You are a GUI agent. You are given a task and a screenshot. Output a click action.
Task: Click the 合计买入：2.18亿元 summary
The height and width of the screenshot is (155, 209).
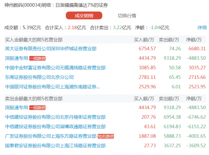coord(65,28)
